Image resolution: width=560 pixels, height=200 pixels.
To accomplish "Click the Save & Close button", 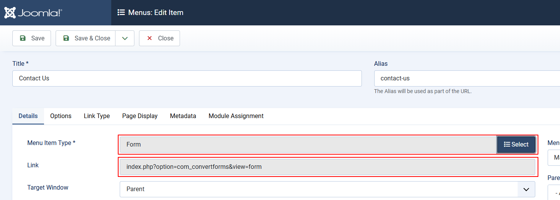I will [x=86, y=38].
